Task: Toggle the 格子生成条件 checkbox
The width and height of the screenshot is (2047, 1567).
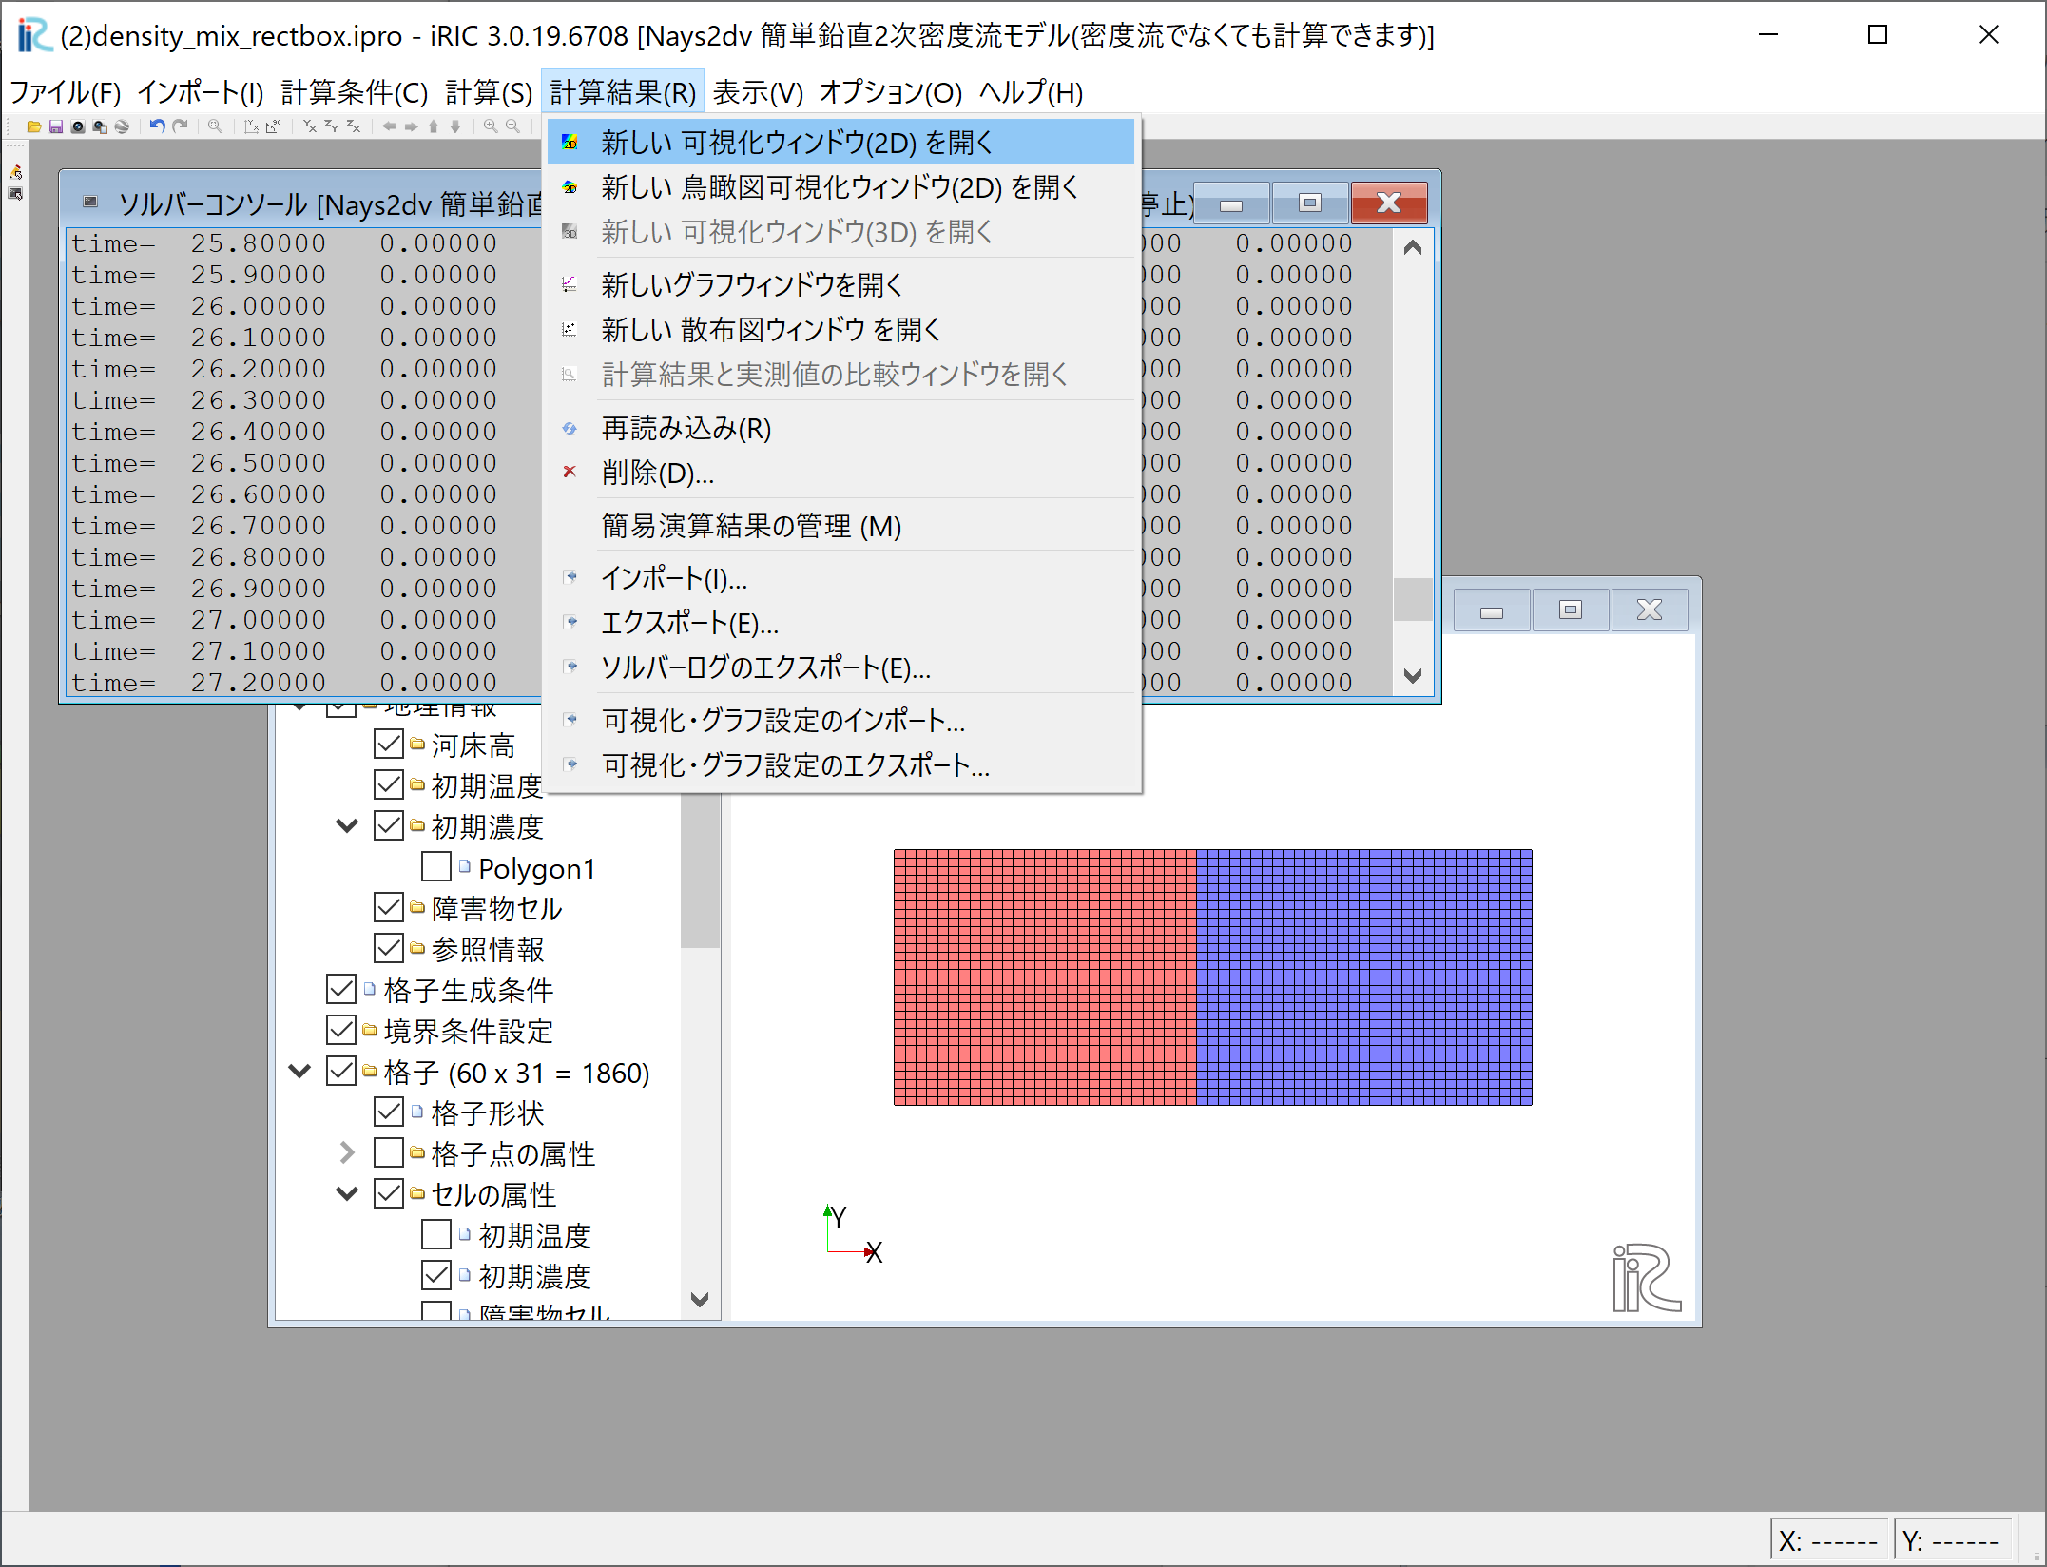Action: pyautogui.click(x=341, y=990)
